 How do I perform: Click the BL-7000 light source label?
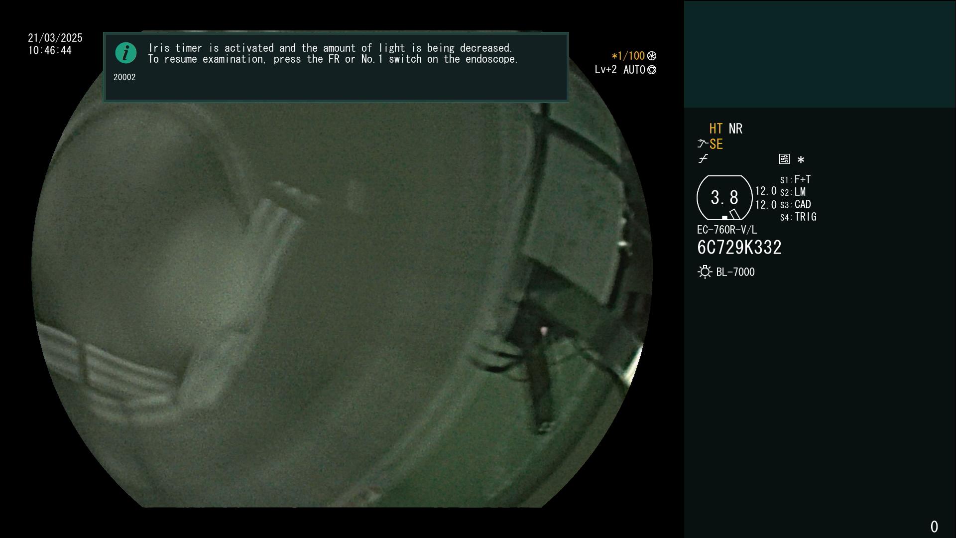735,272
